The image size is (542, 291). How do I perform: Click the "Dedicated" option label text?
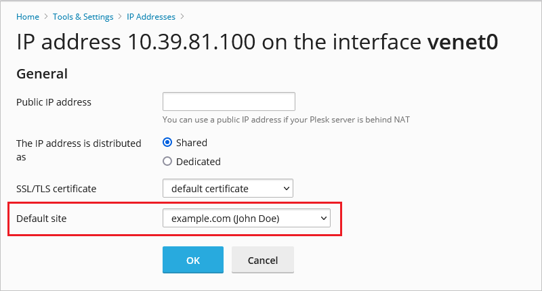[199, 162]
